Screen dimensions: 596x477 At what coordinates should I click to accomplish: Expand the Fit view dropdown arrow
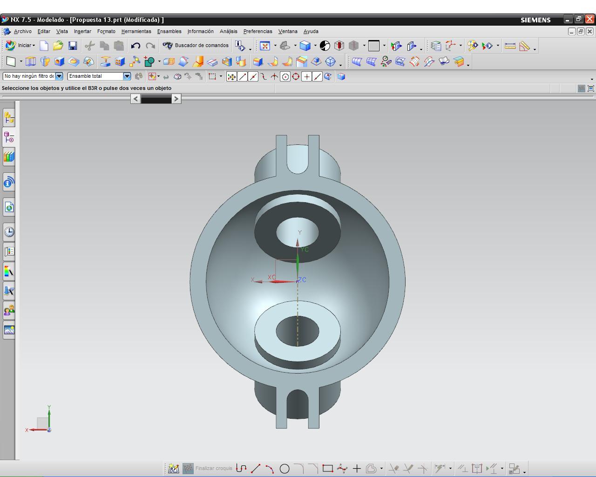(275, 46)
